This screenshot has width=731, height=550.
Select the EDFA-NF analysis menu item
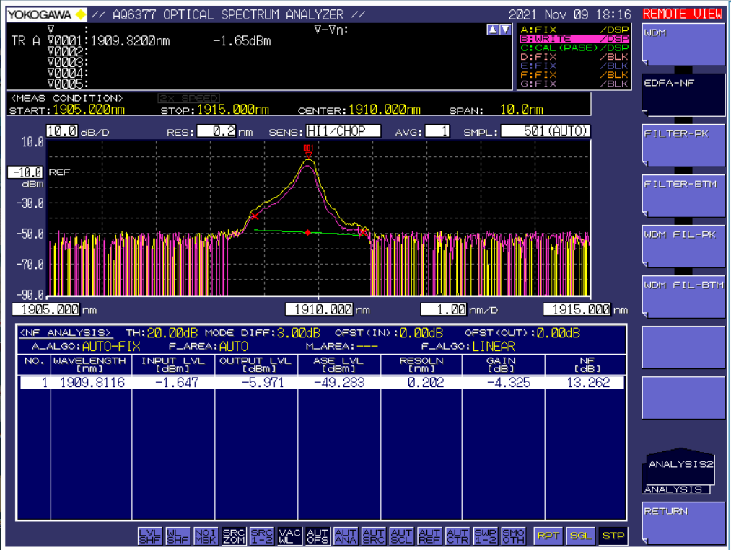(x=683, y=94)
